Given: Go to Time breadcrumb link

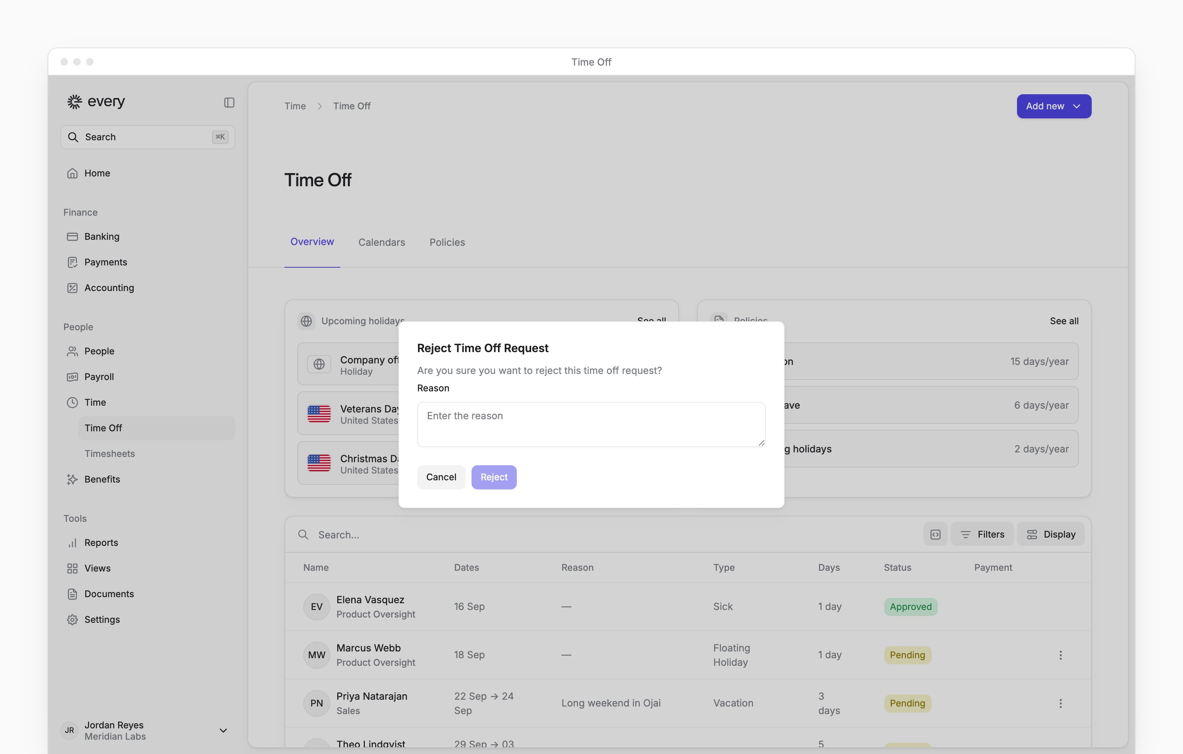Looking at the screenshot, I should click(295, 106).
